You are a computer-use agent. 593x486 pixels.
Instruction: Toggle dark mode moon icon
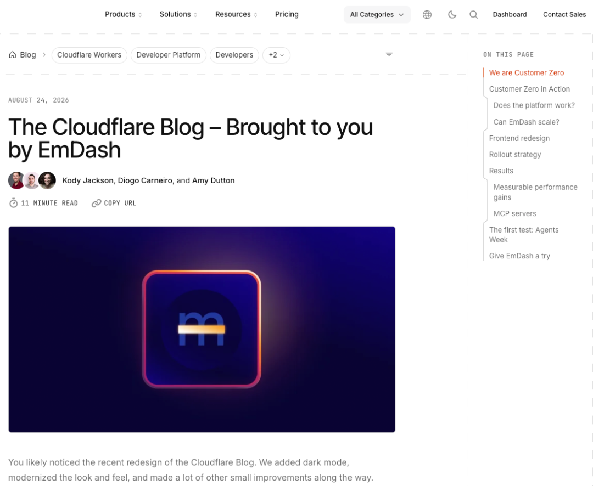tap(452, 14)
